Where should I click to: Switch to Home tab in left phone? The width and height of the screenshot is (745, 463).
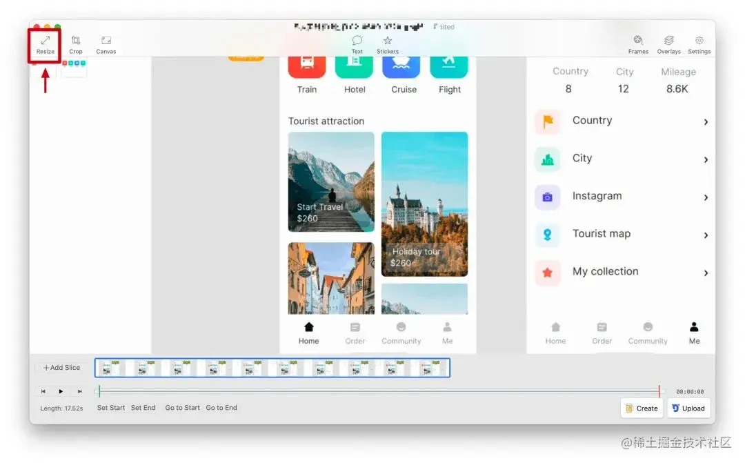[x=309, y=333]
